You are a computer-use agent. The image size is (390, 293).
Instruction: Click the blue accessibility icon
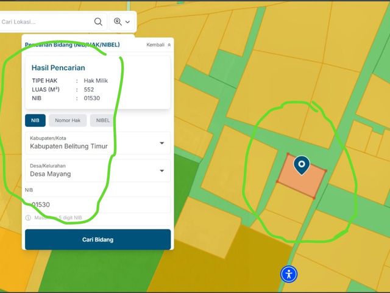pyautogui.click(x=289, y=274)
